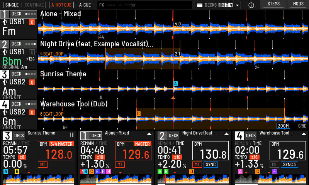Viewport: 309px width, 185px height.
Task: Expand the Warehouse Tool deck panel arrow
Action: point(304,134)
